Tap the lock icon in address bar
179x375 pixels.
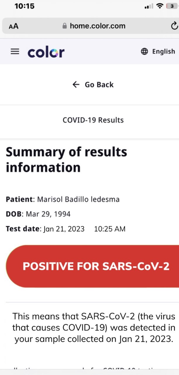pos(65,26)
